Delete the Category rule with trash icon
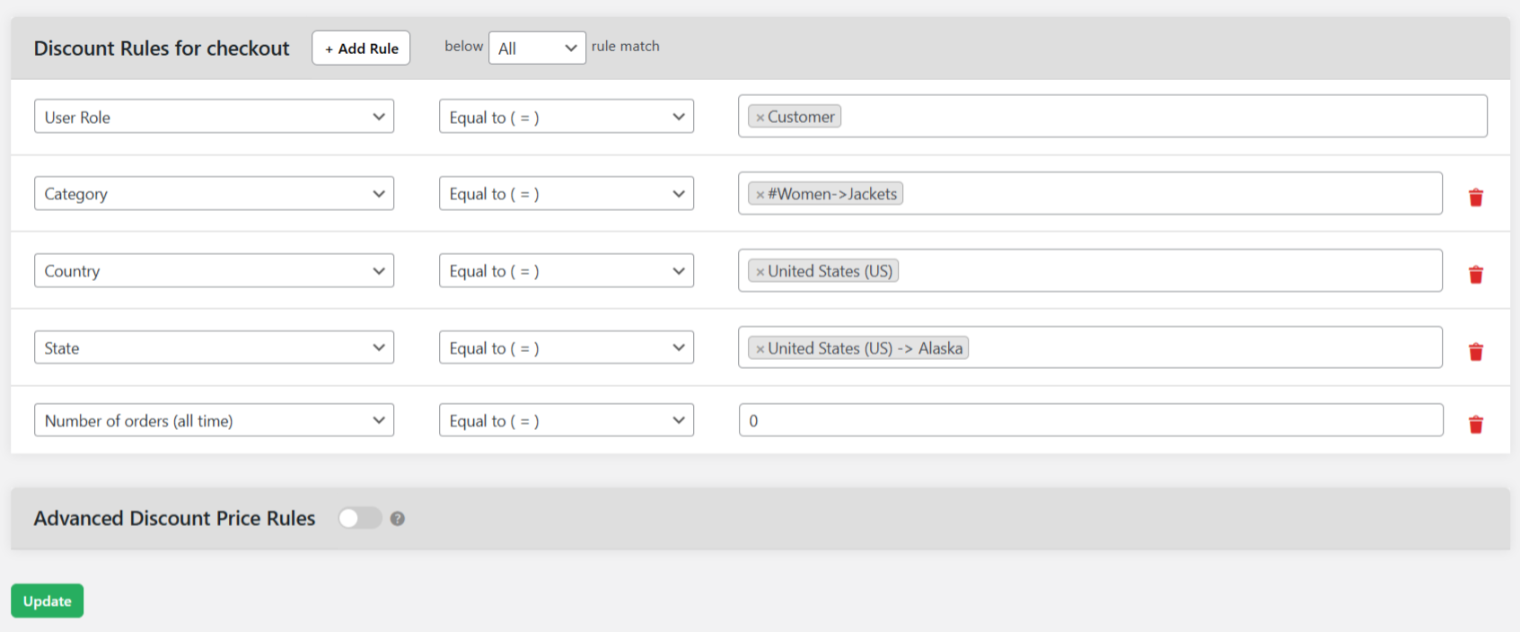 [x=1475, y=197]
